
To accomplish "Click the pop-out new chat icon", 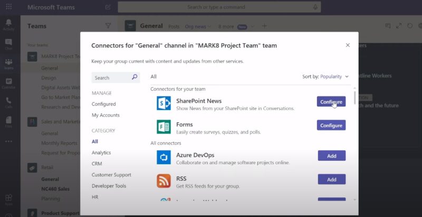I will pyautogui.click(x=108, y=7).
